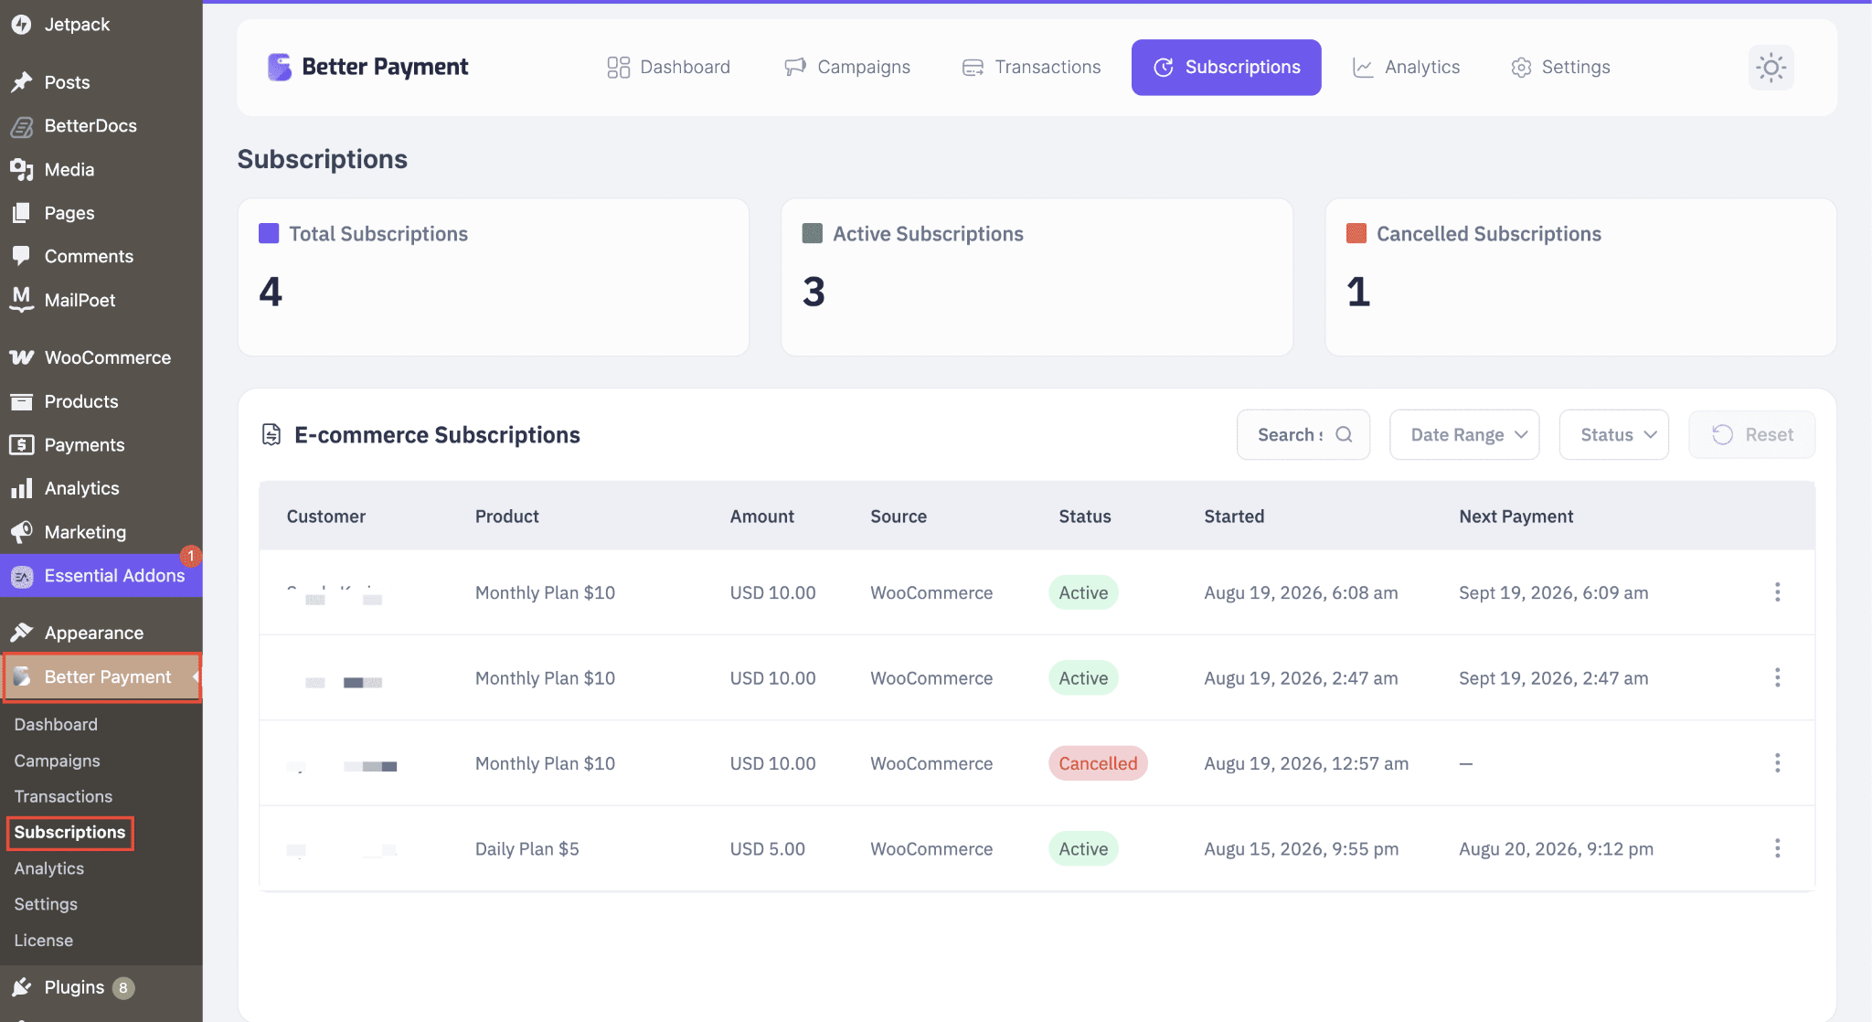Open Campaigns in Better Payment submenu

57,761
